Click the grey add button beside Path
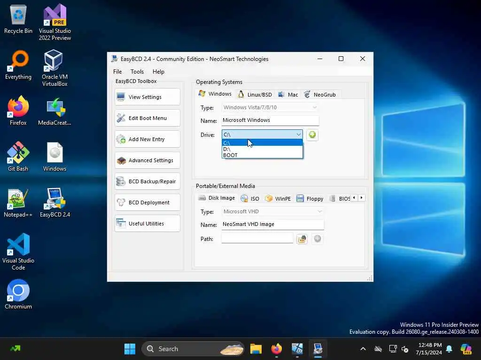This screenshot has width=481, height=360. tap(318, 239)
